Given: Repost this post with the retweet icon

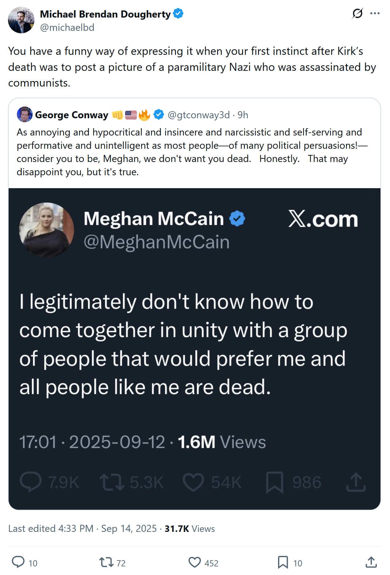Looking at the screenshot, I should click(106, 562).
